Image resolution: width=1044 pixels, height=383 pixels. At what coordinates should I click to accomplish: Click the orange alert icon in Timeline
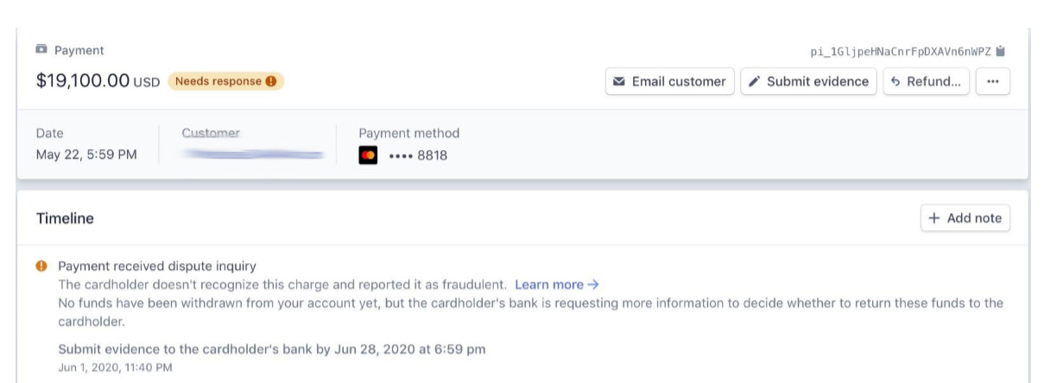[41, 266]
